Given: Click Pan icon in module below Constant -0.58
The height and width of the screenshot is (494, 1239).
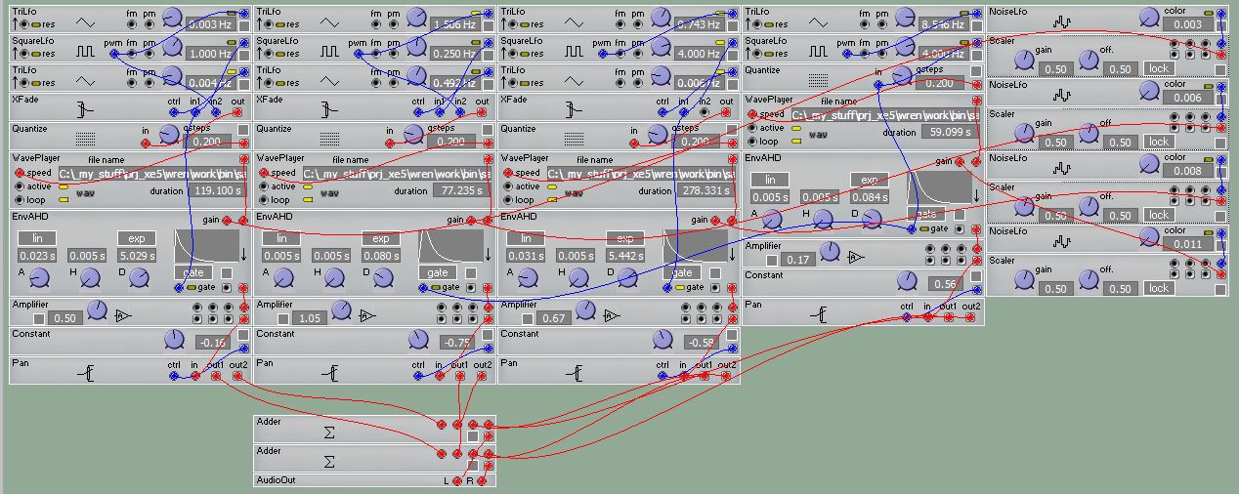Looking at the screenshot, I should point(575,373).
